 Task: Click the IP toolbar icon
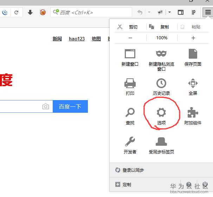coord(194,12)
